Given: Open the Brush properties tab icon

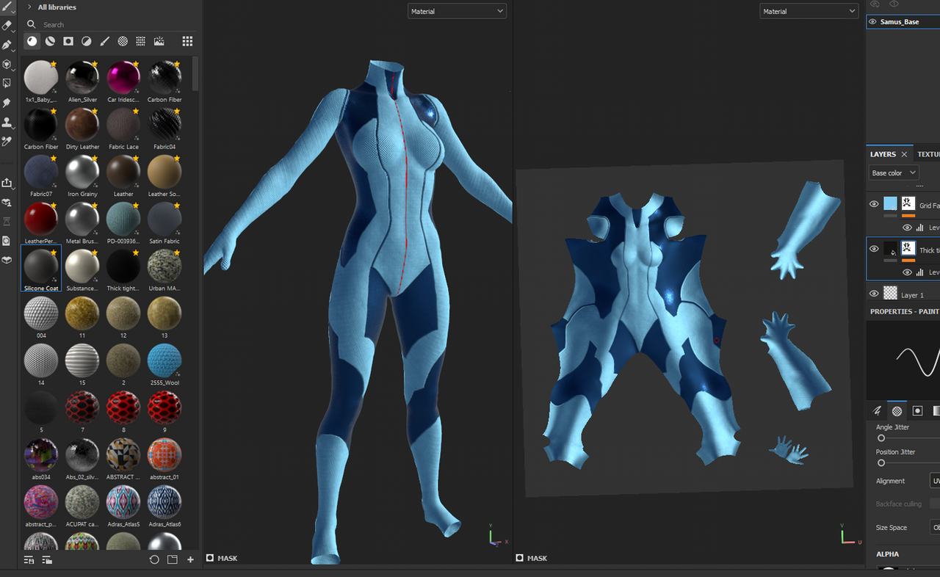Looking at the screenshot, I should 877,411.
